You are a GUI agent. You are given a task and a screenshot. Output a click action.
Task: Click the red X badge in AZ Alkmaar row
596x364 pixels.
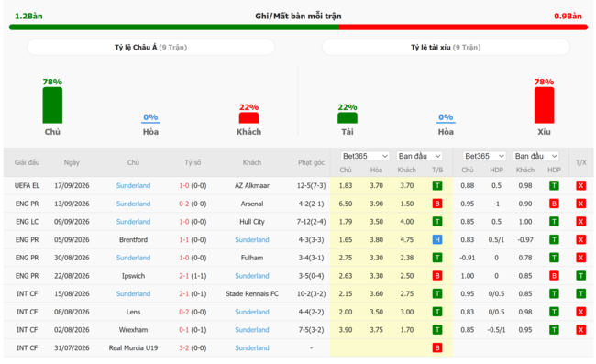coord(580,186)
